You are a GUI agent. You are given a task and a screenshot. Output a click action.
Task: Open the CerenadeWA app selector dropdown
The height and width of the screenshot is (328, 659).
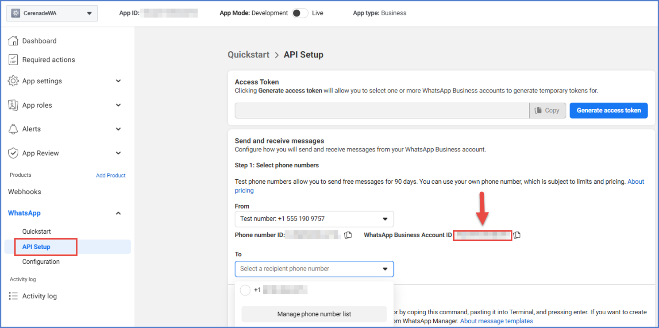(x=52, y=13)
